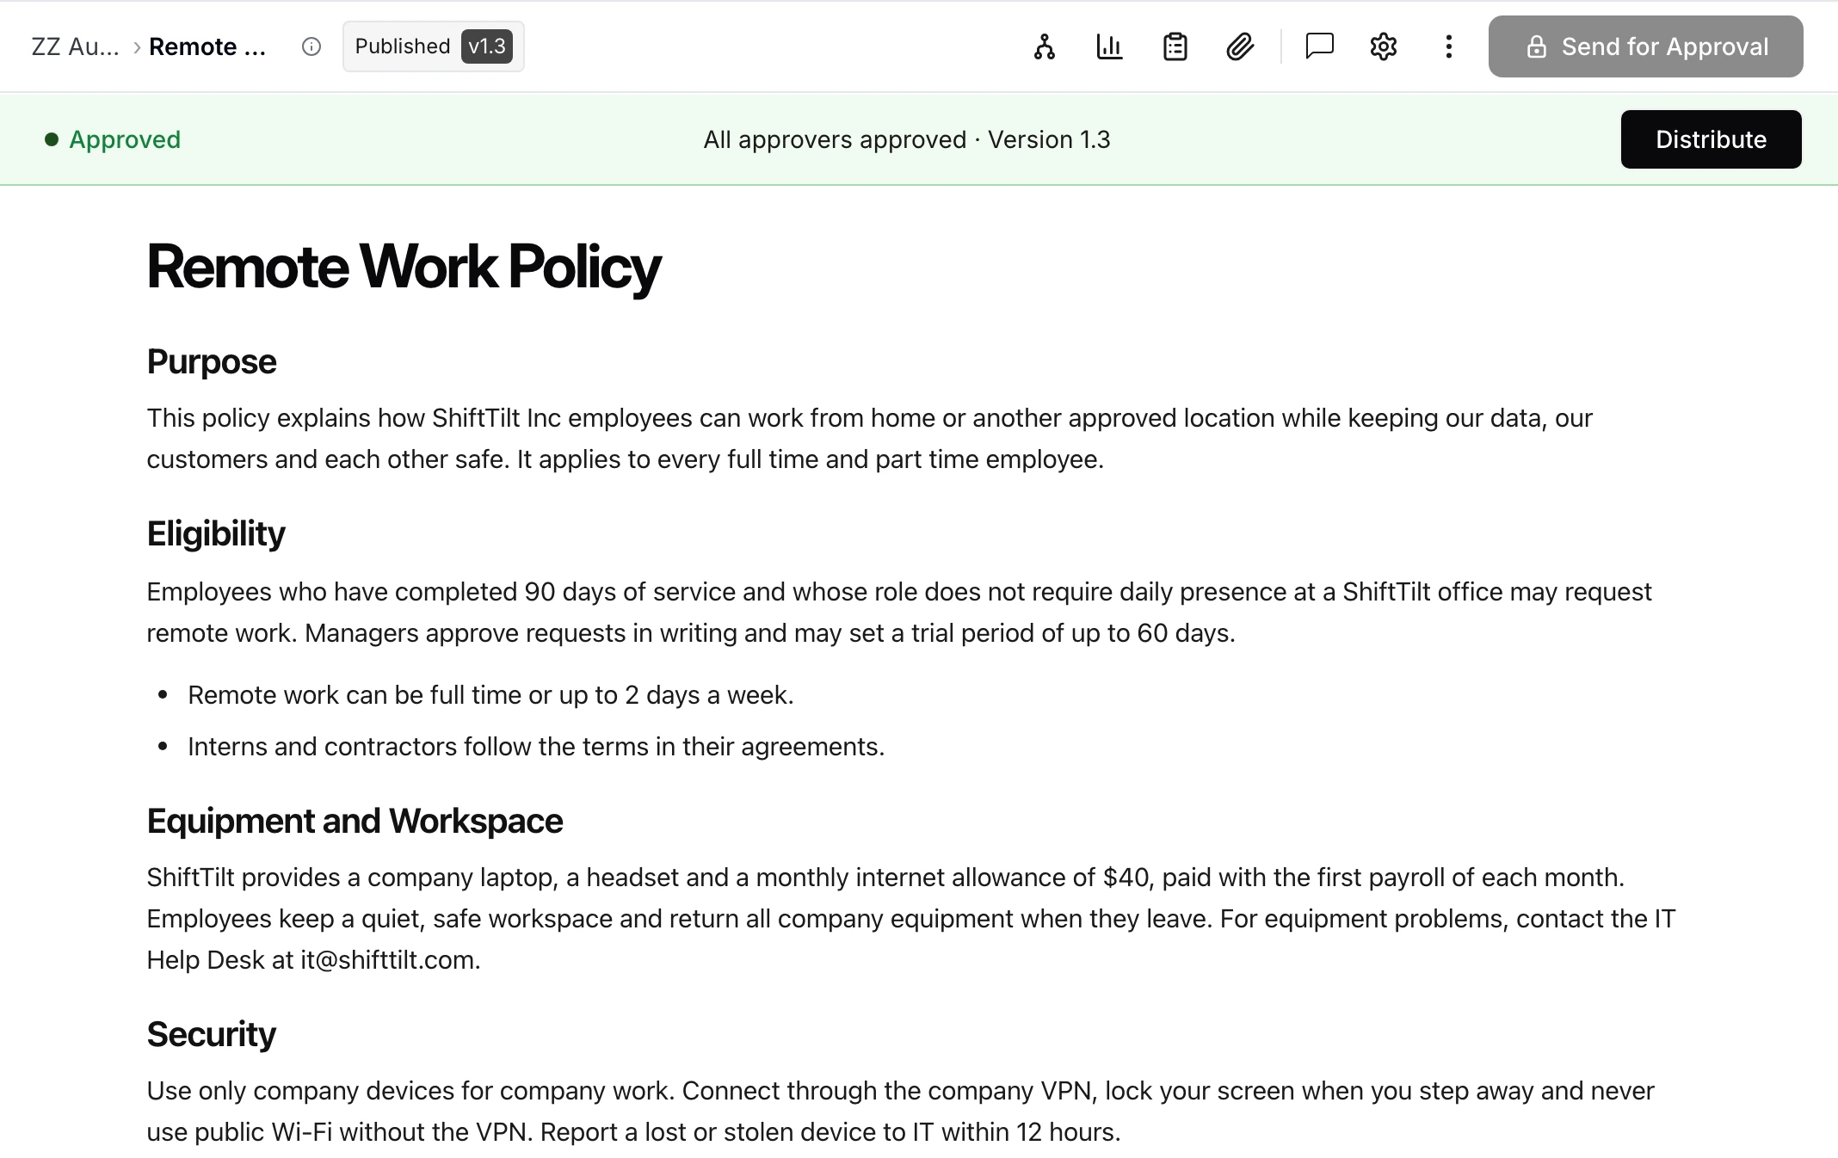1838x1158 pixels.
Task: Click paragraph starting 'Employees who have completed 90 days'
Action: (x=899, y=613)
